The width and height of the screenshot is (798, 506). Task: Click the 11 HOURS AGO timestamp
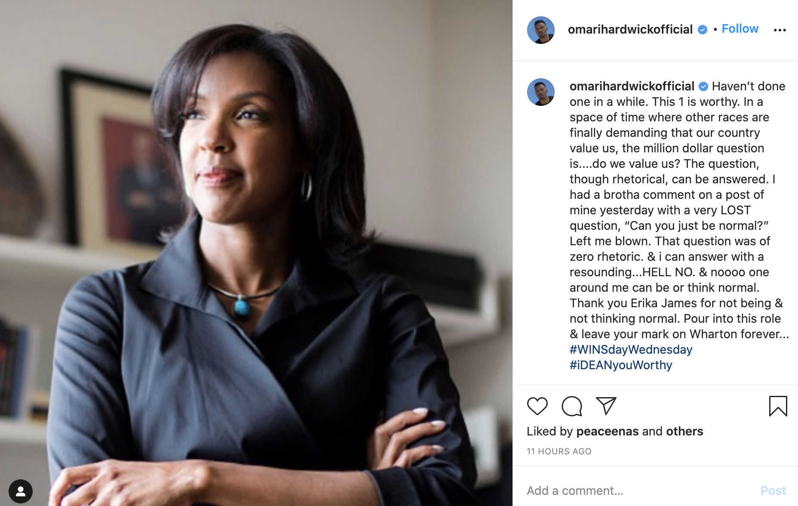click(x=559, y=451)
